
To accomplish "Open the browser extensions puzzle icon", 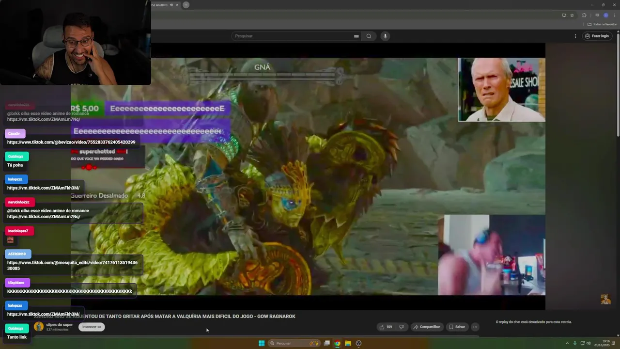I will pyautogui.click(x=584, y=15).
